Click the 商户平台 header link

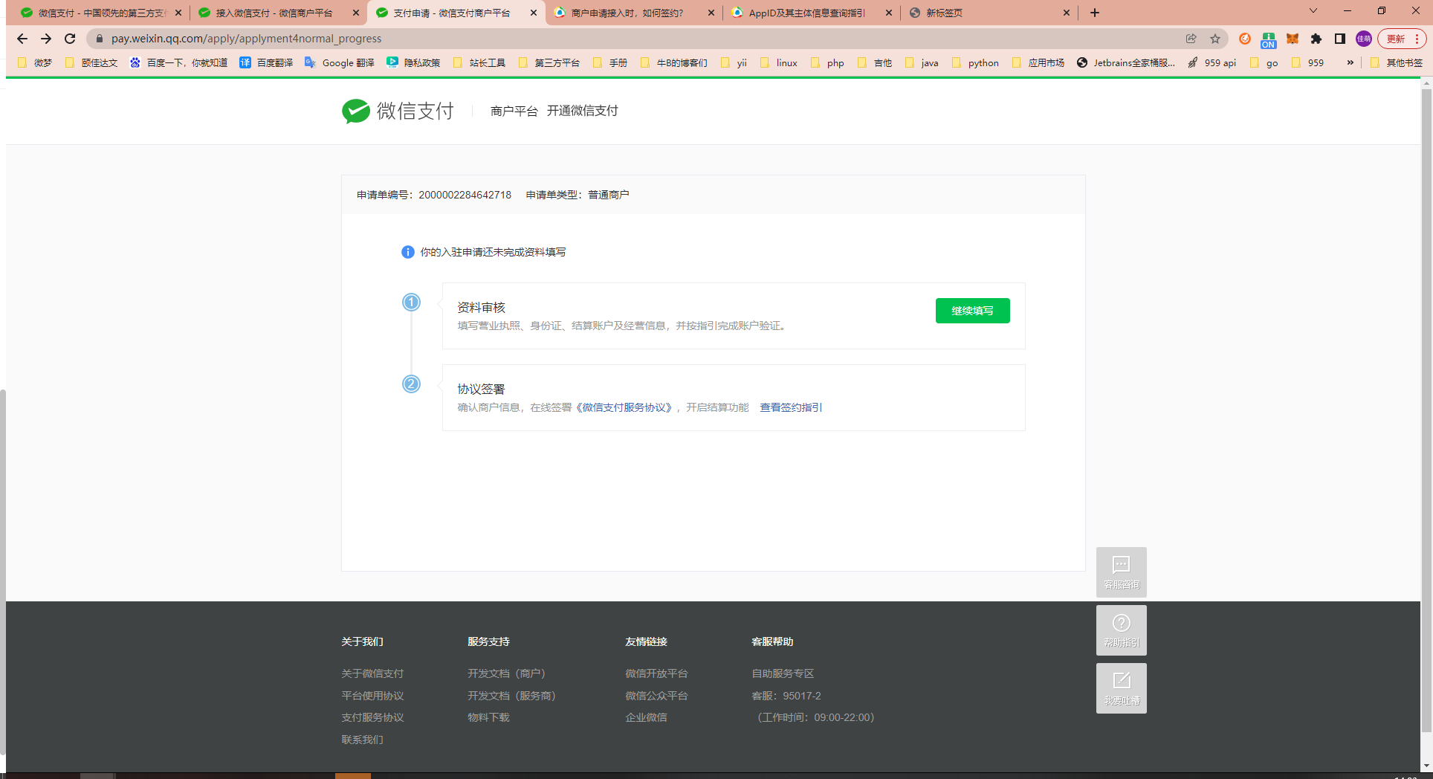point(514,111)
